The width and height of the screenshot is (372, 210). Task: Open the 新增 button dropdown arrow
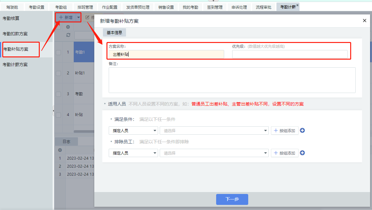(79, 17)
